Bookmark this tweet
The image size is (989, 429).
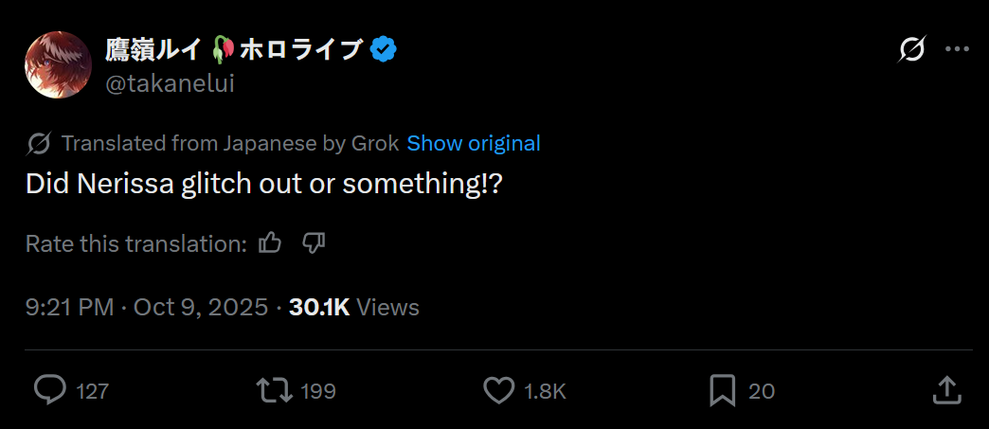coord(723,389)
